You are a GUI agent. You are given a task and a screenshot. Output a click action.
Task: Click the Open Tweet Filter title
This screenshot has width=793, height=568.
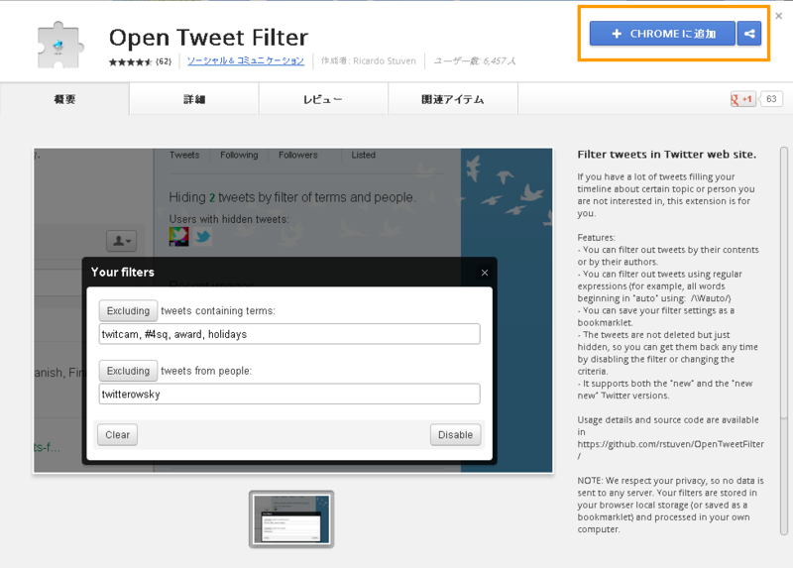pos(208,38)
